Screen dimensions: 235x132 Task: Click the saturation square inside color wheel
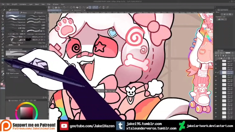click(26, 113)
